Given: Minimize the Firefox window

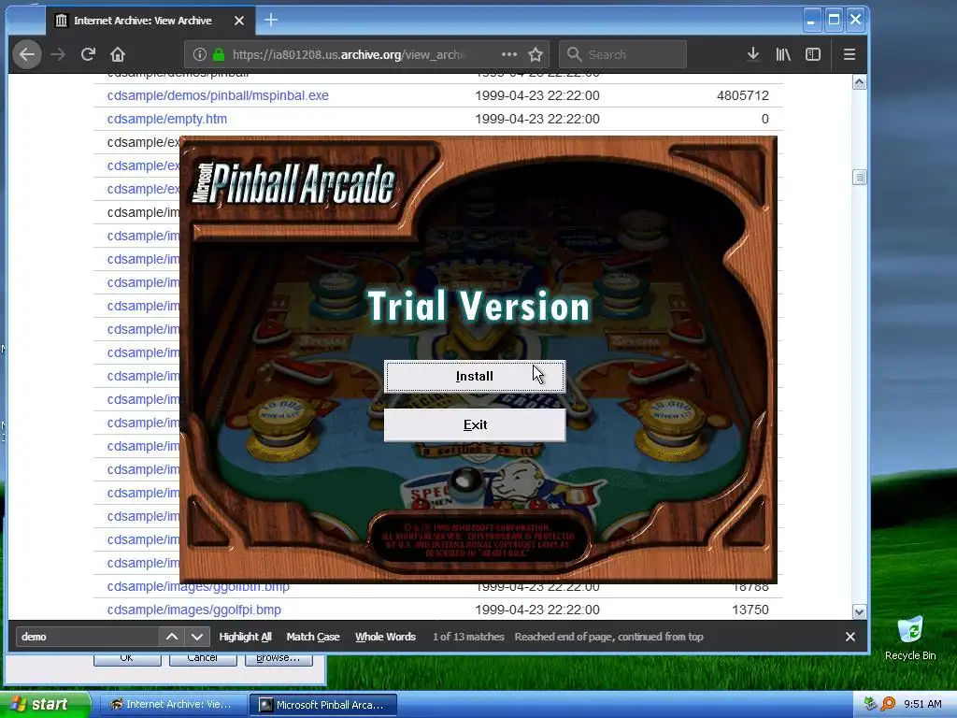Looking at the screenshot, I should coord(811,21).
